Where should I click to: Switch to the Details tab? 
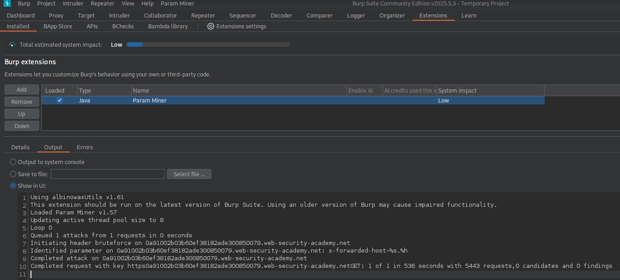click(21, 147)
